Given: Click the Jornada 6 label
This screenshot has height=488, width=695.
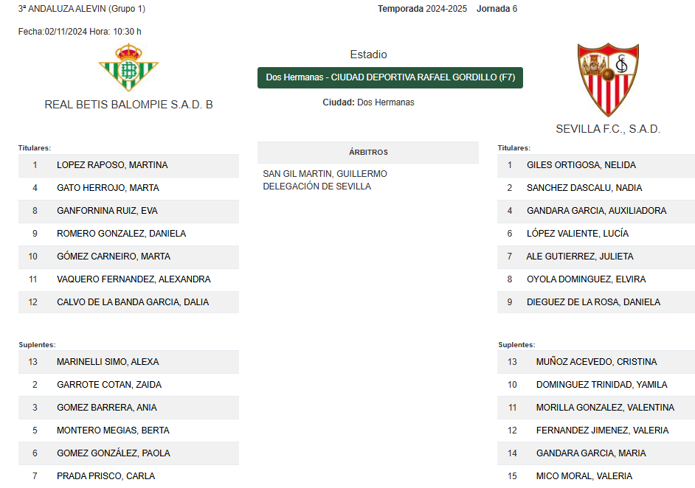Looking at the screenshot, I should (497, 9).
